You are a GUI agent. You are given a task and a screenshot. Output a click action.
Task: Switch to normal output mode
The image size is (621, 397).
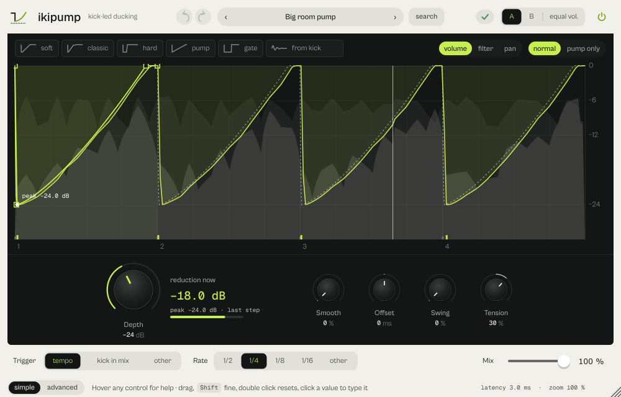pos(545,48)
